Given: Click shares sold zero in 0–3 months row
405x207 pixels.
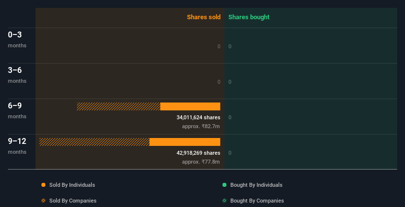Looking at the screenshot, I should 219,46.
